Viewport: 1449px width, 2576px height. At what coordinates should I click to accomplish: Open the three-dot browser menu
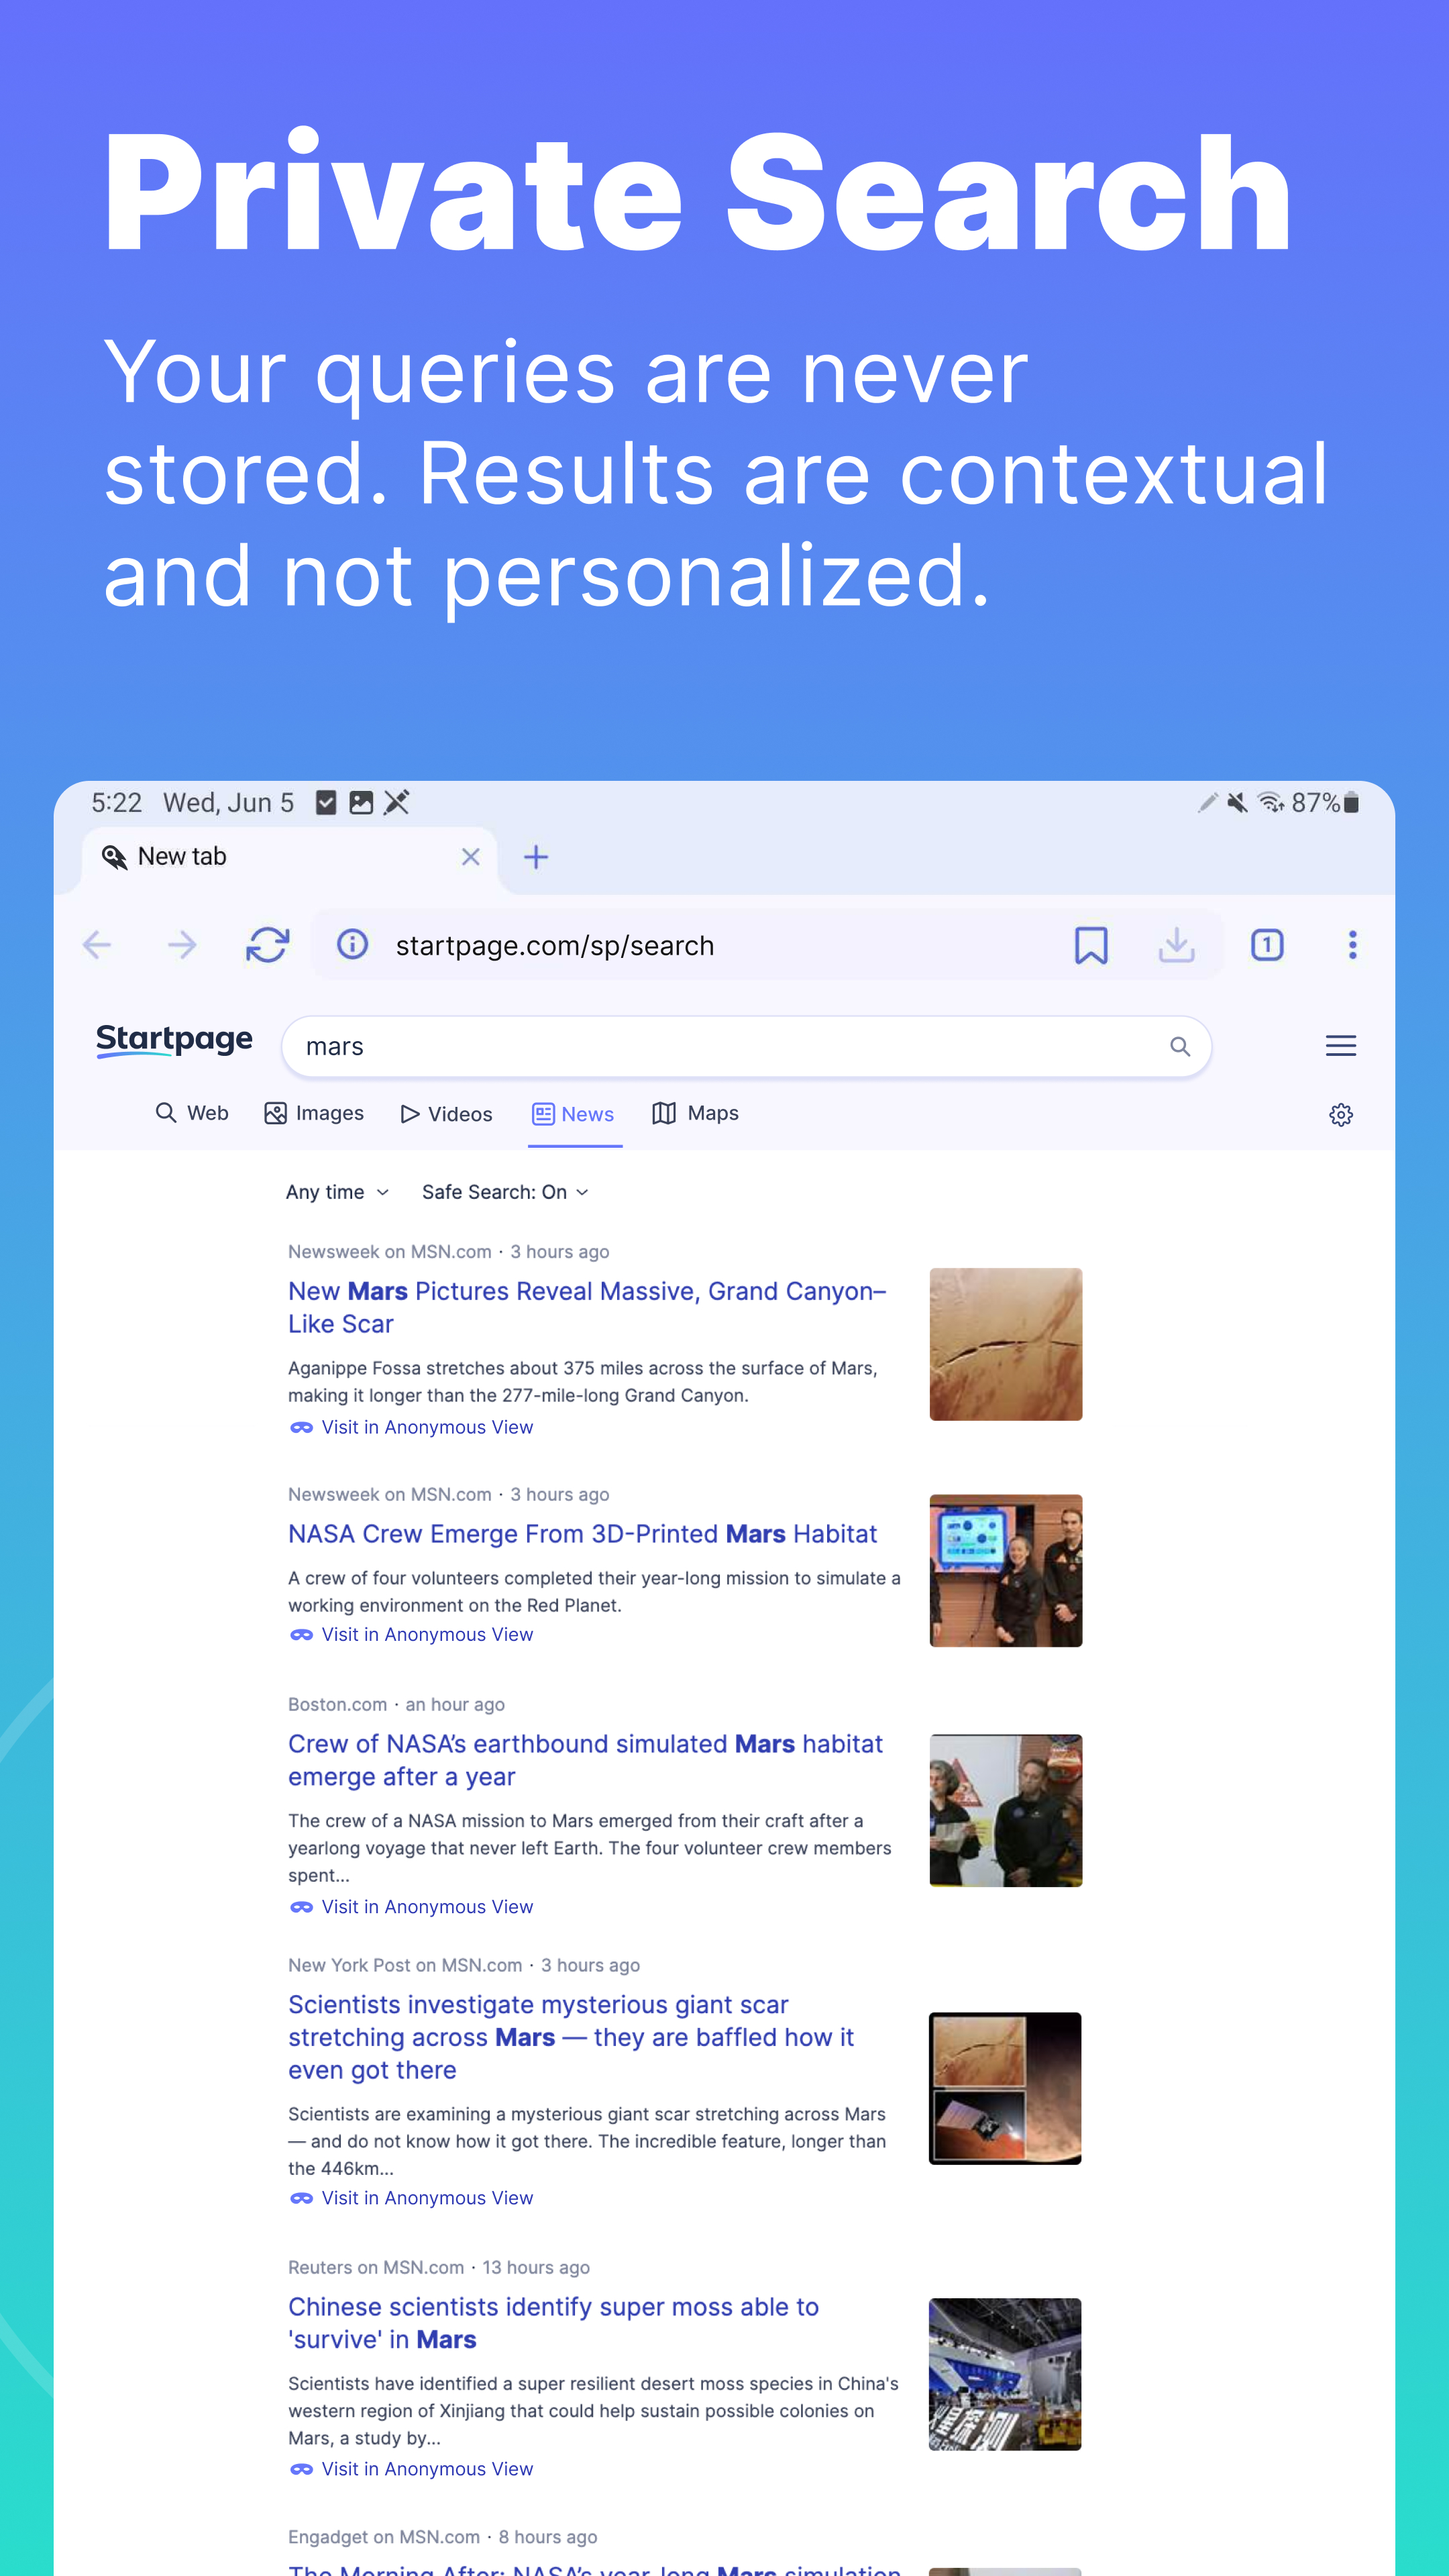[x=1352, y=945]
